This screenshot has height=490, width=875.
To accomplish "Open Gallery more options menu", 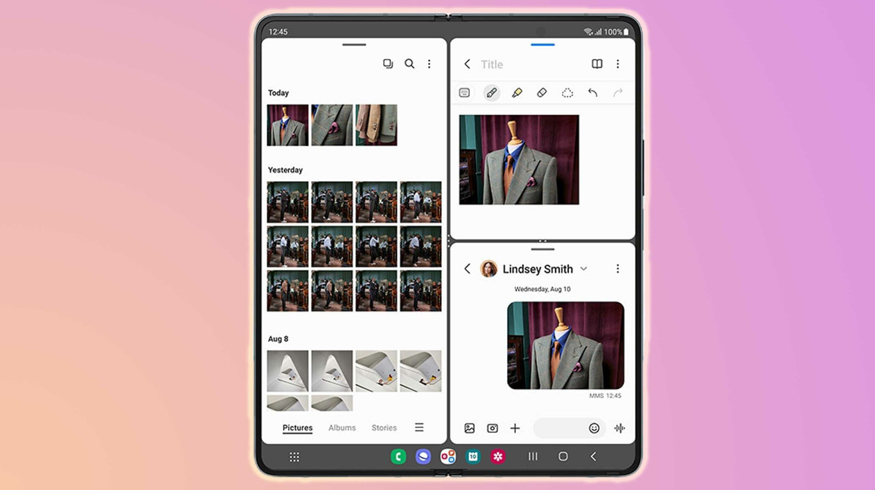I will tap(429, 64).
